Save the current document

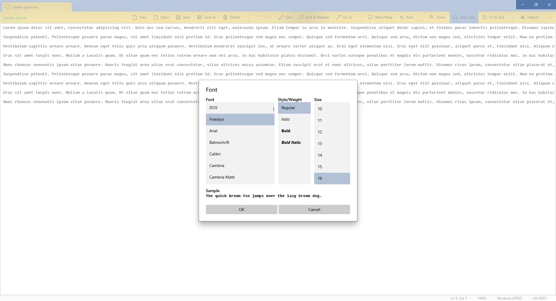pos(183,17)
